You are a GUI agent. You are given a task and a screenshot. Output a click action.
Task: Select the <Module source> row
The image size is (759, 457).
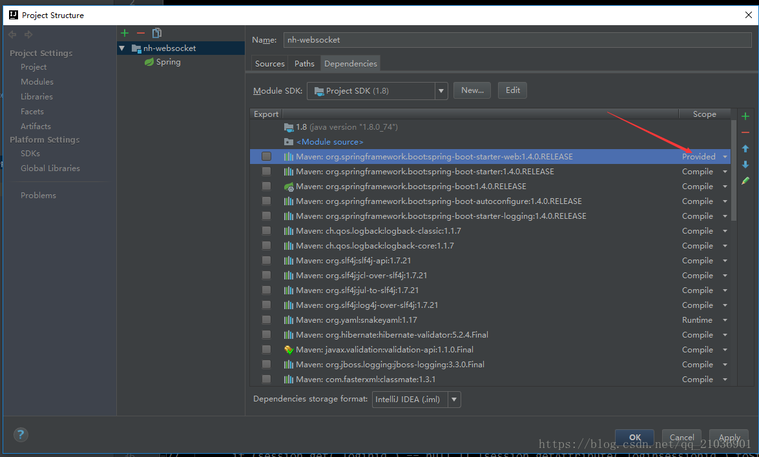490,142
